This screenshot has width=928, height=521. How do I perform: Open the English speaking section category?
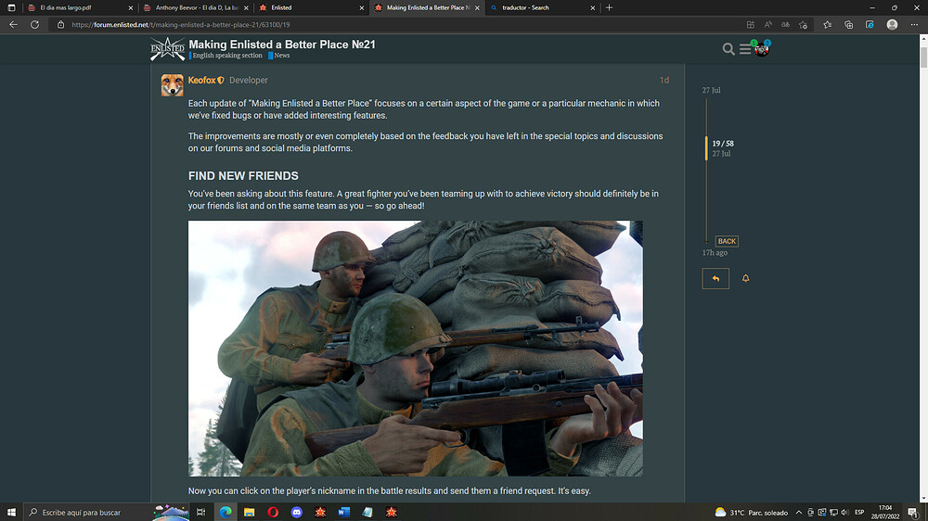click(227, 56)
